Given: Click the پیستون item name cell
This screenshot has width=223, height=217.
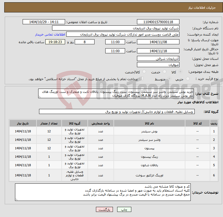Looking at the screenshot, I should tap(149, 148).
